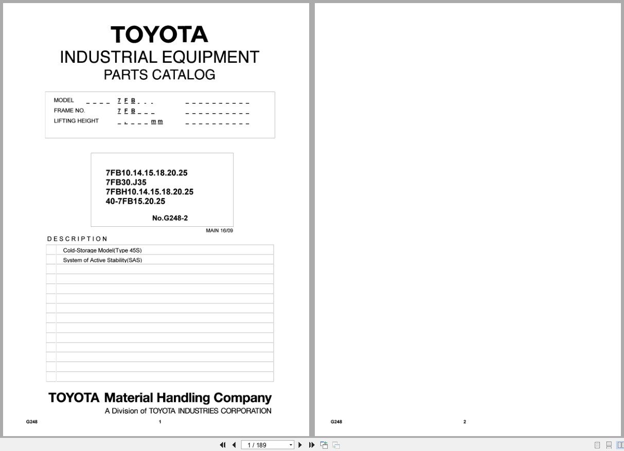Click the model line '7FB30.J35'
Viewport: 624px width, 451px height.
point(126,182)
